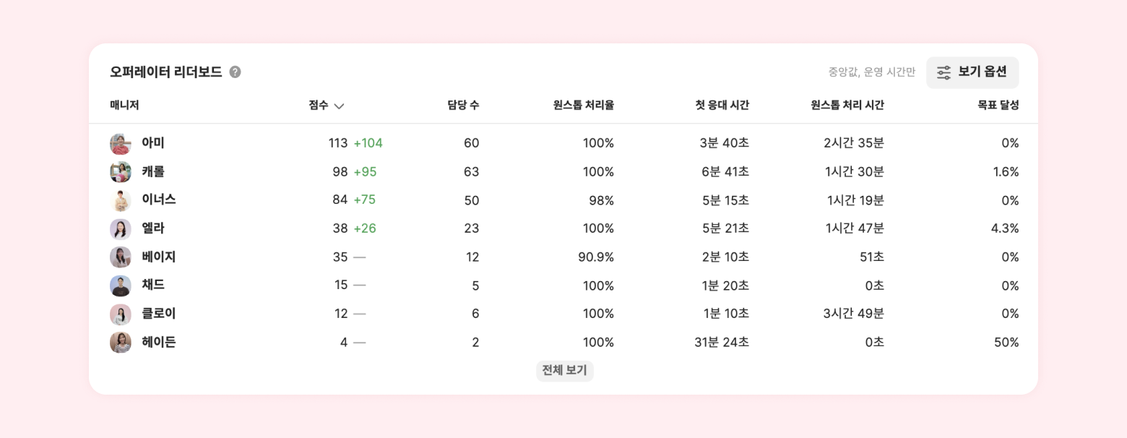Open 이너스's avatar picture
The image size is (1127, 438).
coord(121,200)
